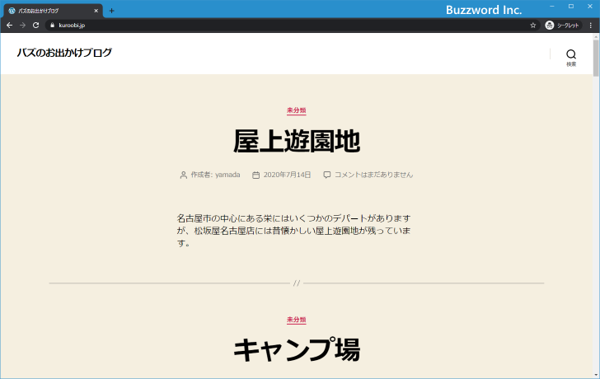Open the コメントはまだありません comments link
This screenshot has width=600, height=379.
pos(374,175)
